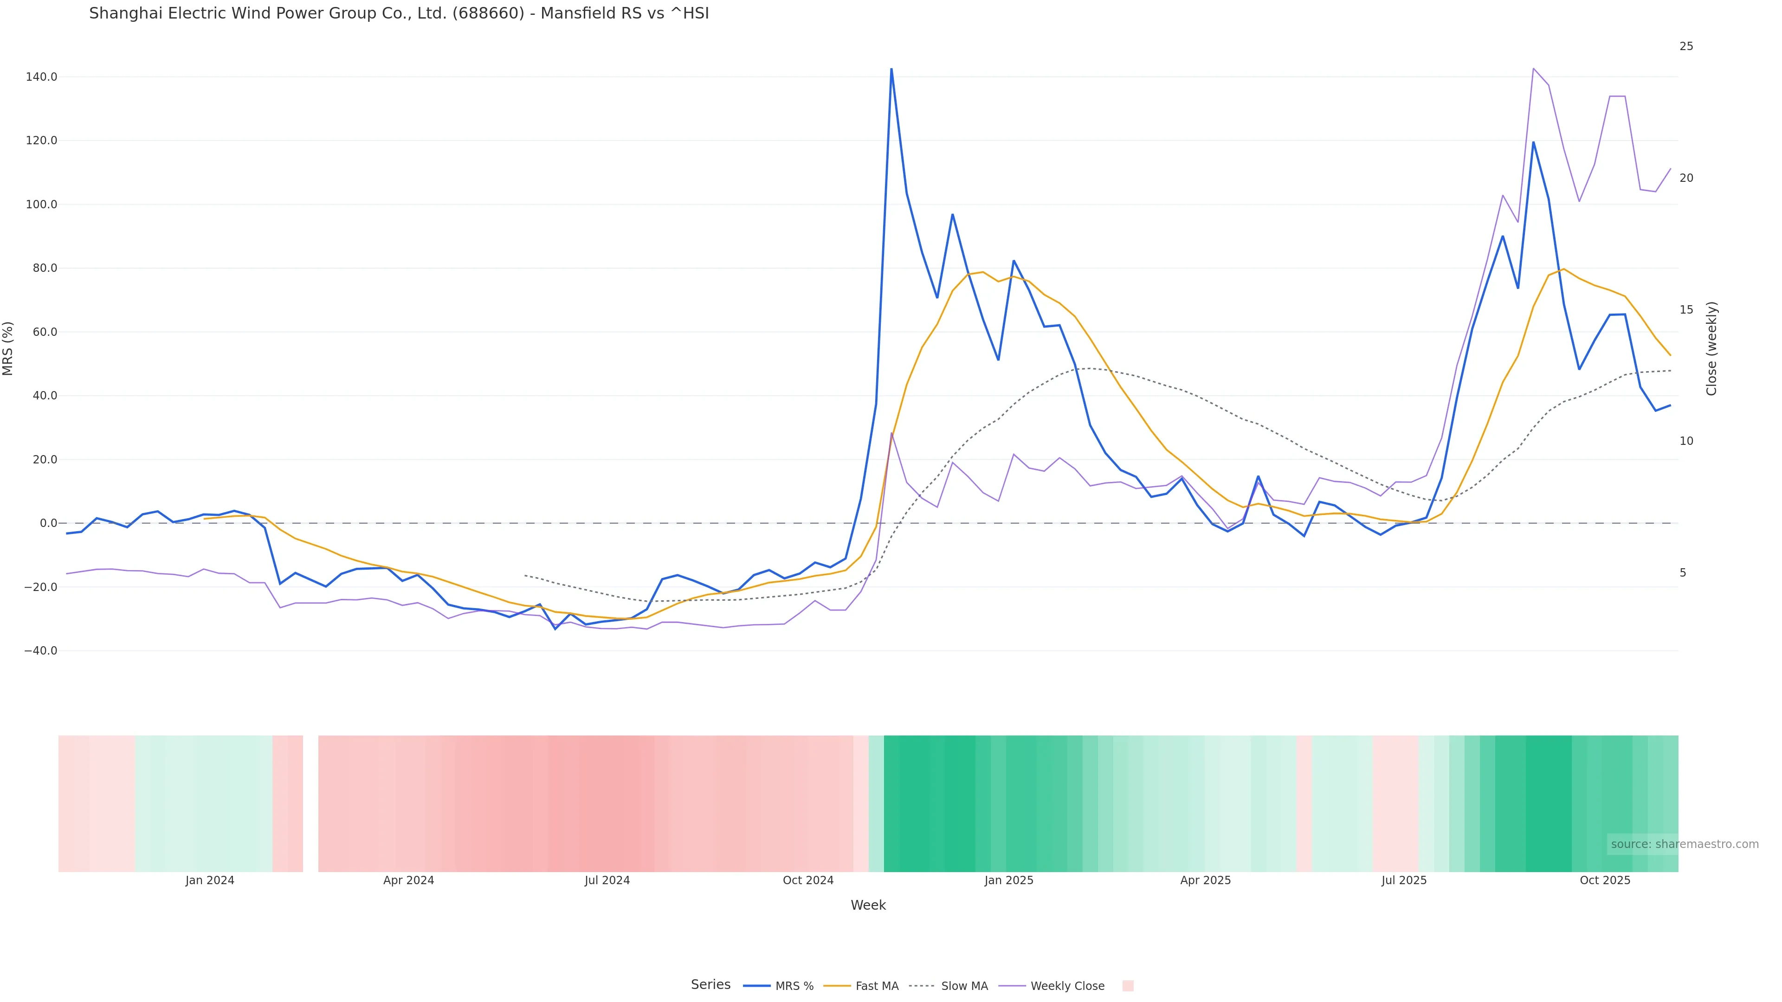
Task: Click the blue MRS % legend line icon
Action: [x=757, y=986]
